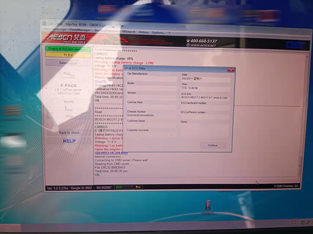Click the www.aescn.net website text in banner

pyautogui.click(x=201, y=45)
